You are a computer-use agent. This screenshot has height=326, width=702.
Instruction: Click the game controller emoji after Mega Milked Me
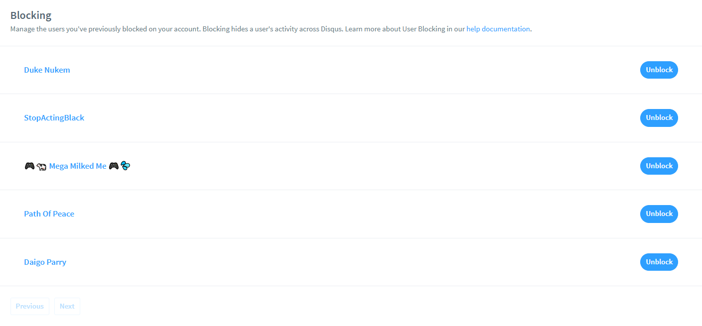114,166
